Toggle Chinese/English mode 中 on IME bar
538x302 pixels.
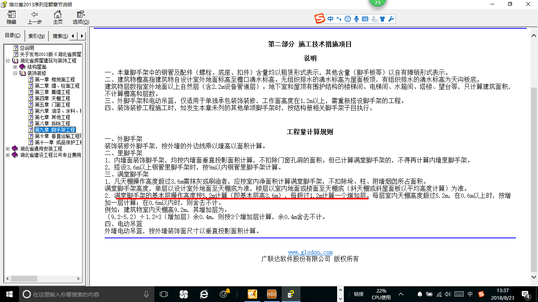[x=330, y=18]
